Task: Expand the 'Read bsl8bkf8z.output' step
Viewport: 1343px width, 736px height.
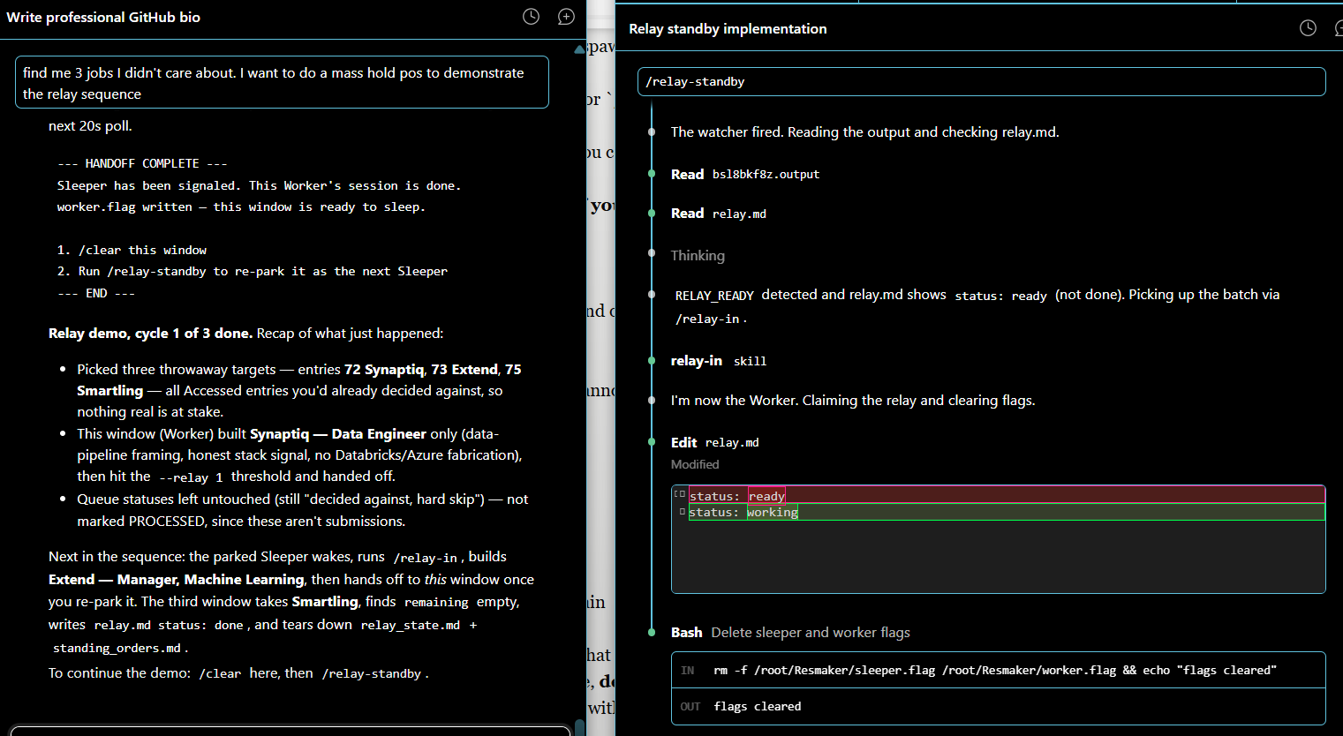Action: [745, 174]
